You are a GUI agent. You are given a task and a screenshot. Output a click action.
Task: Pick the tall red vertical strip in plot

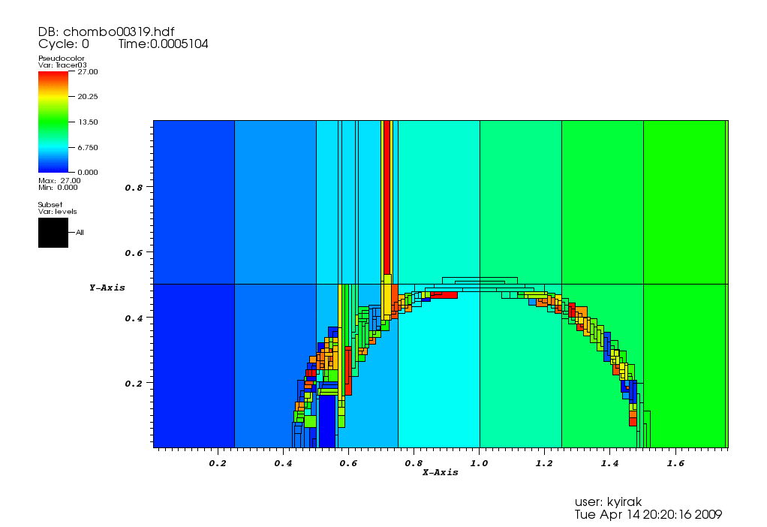387,195
